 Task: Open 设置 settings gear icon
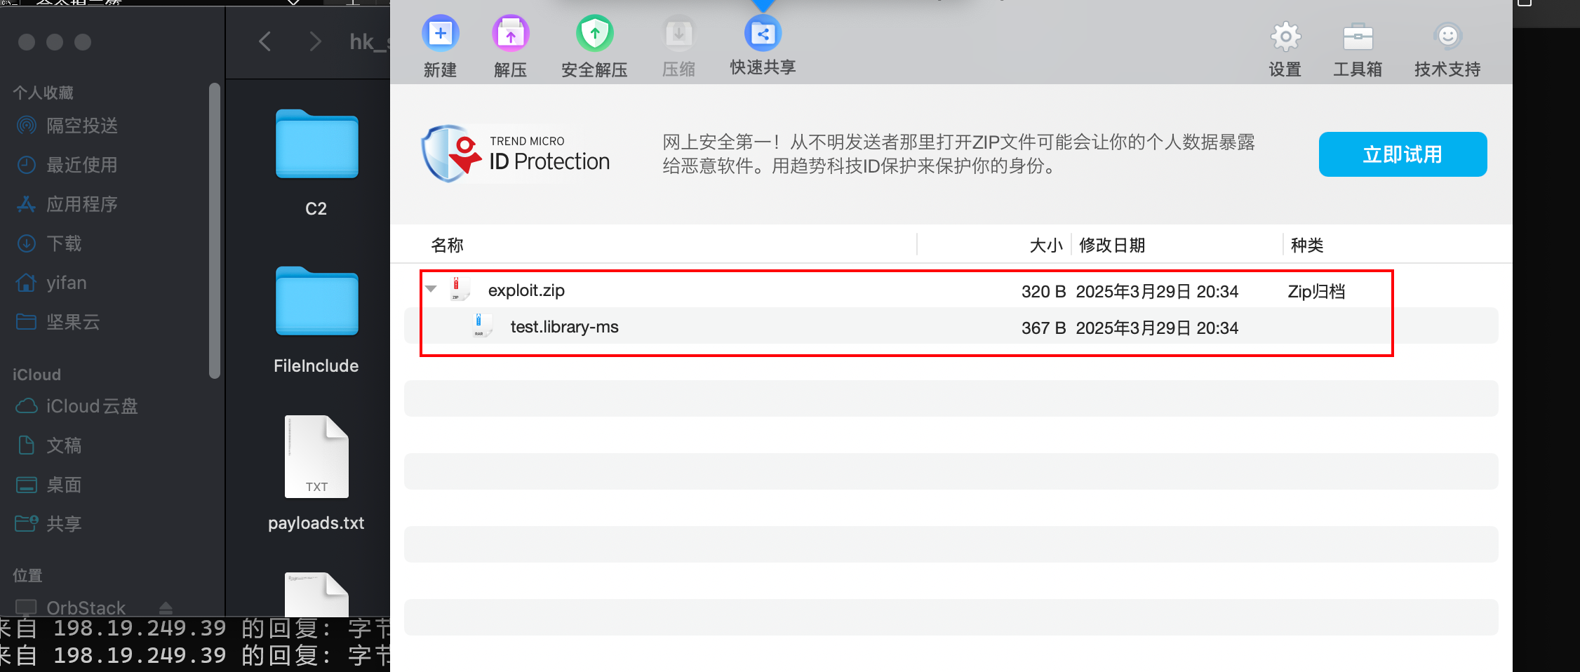pyautogui.click(x=1285, y=36)
